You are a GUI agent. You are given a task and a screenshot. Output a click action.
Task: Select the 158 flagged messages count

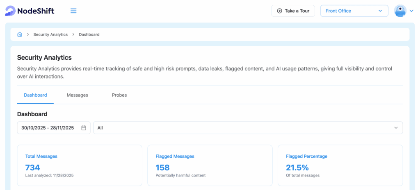coord(163,167)
